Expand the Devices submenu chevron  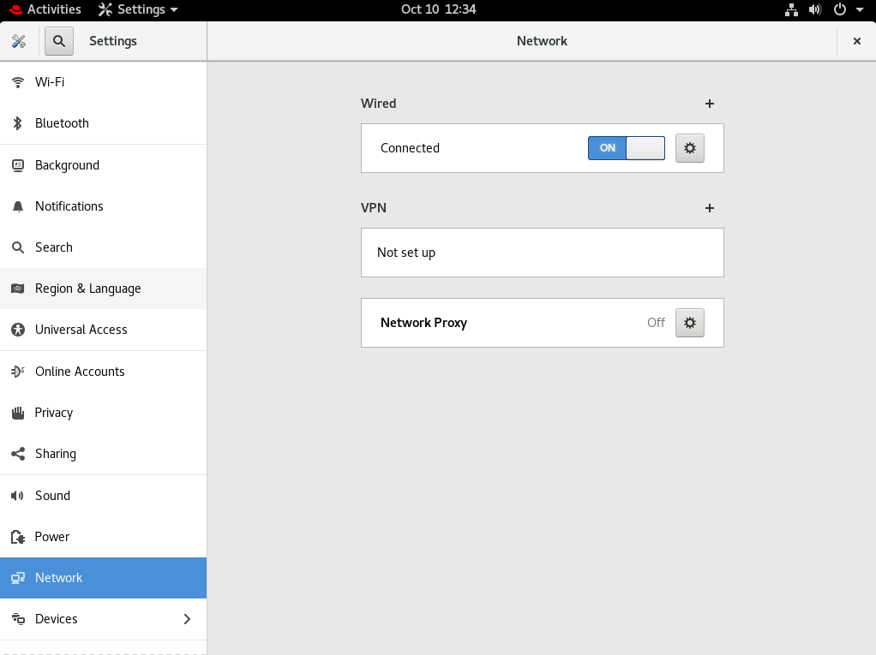[187, 619]
